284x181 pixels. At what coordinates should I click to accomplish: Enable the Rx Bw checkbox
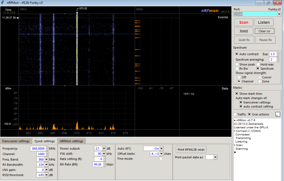[237, 69]
